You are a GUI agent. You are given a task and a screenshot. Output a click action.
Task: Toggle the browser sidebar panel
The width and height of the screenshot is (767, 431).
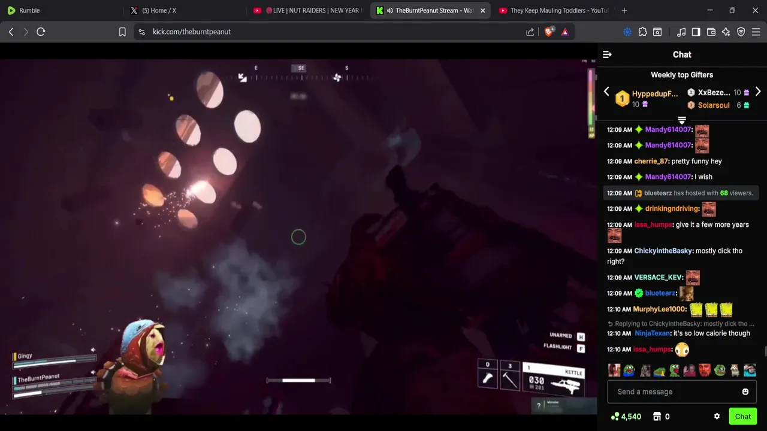point(696,32)
